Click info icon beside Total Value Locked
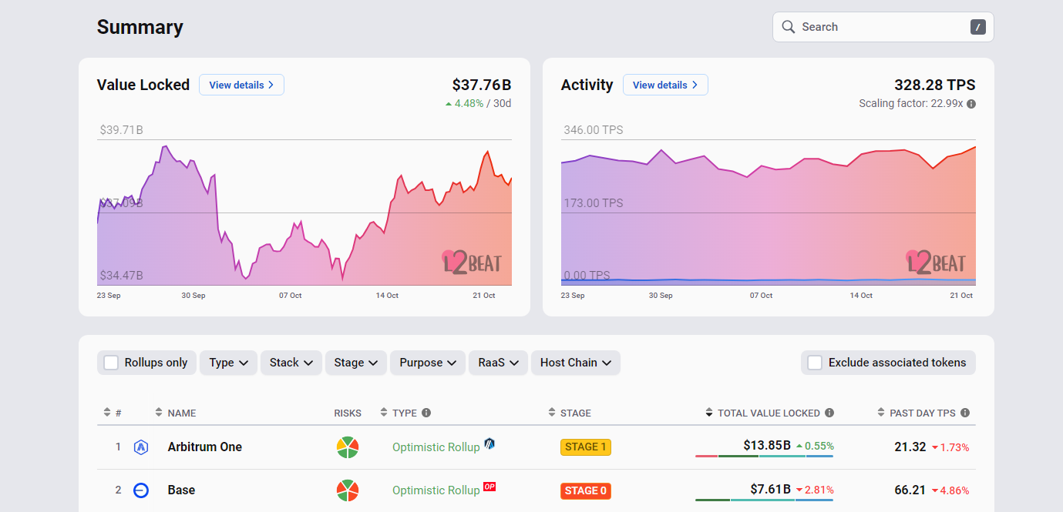The image size is (1063, 512). click(x=829, y=413)
